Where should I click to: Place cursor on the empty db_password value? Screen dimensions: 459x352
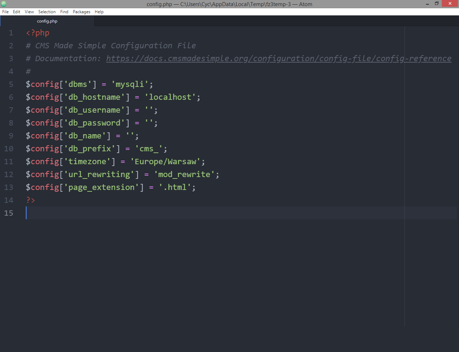coord(148,123)
